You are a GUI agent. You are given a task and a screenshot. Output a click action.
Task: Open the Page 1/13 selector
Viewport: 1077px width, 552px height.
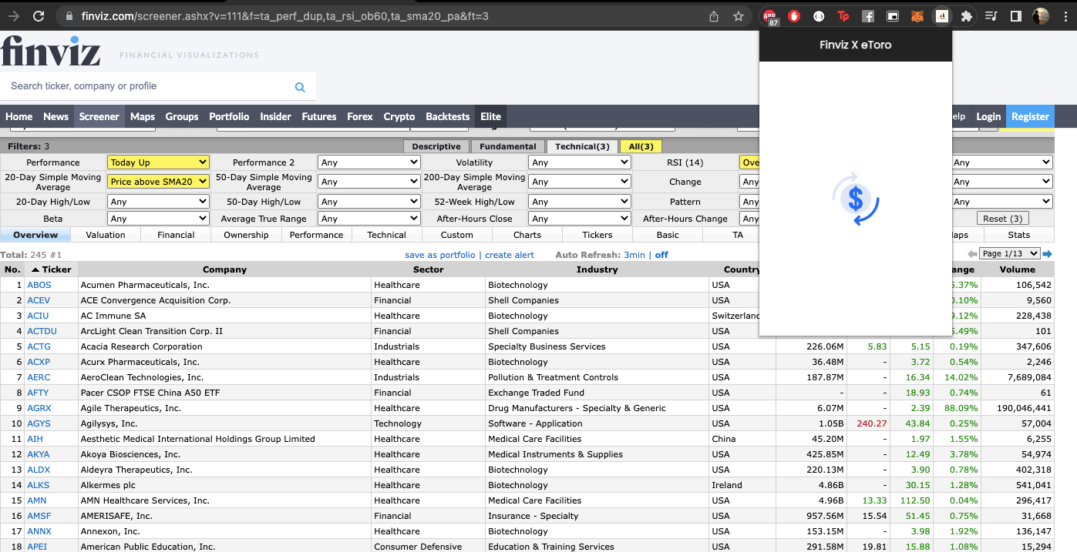1009,254
